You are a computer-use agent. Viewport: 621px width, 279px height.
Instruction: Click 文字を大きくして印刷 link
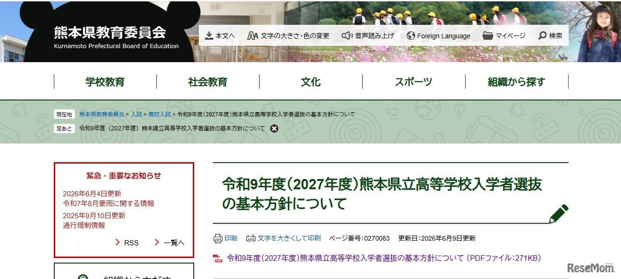tap(289, 238)
